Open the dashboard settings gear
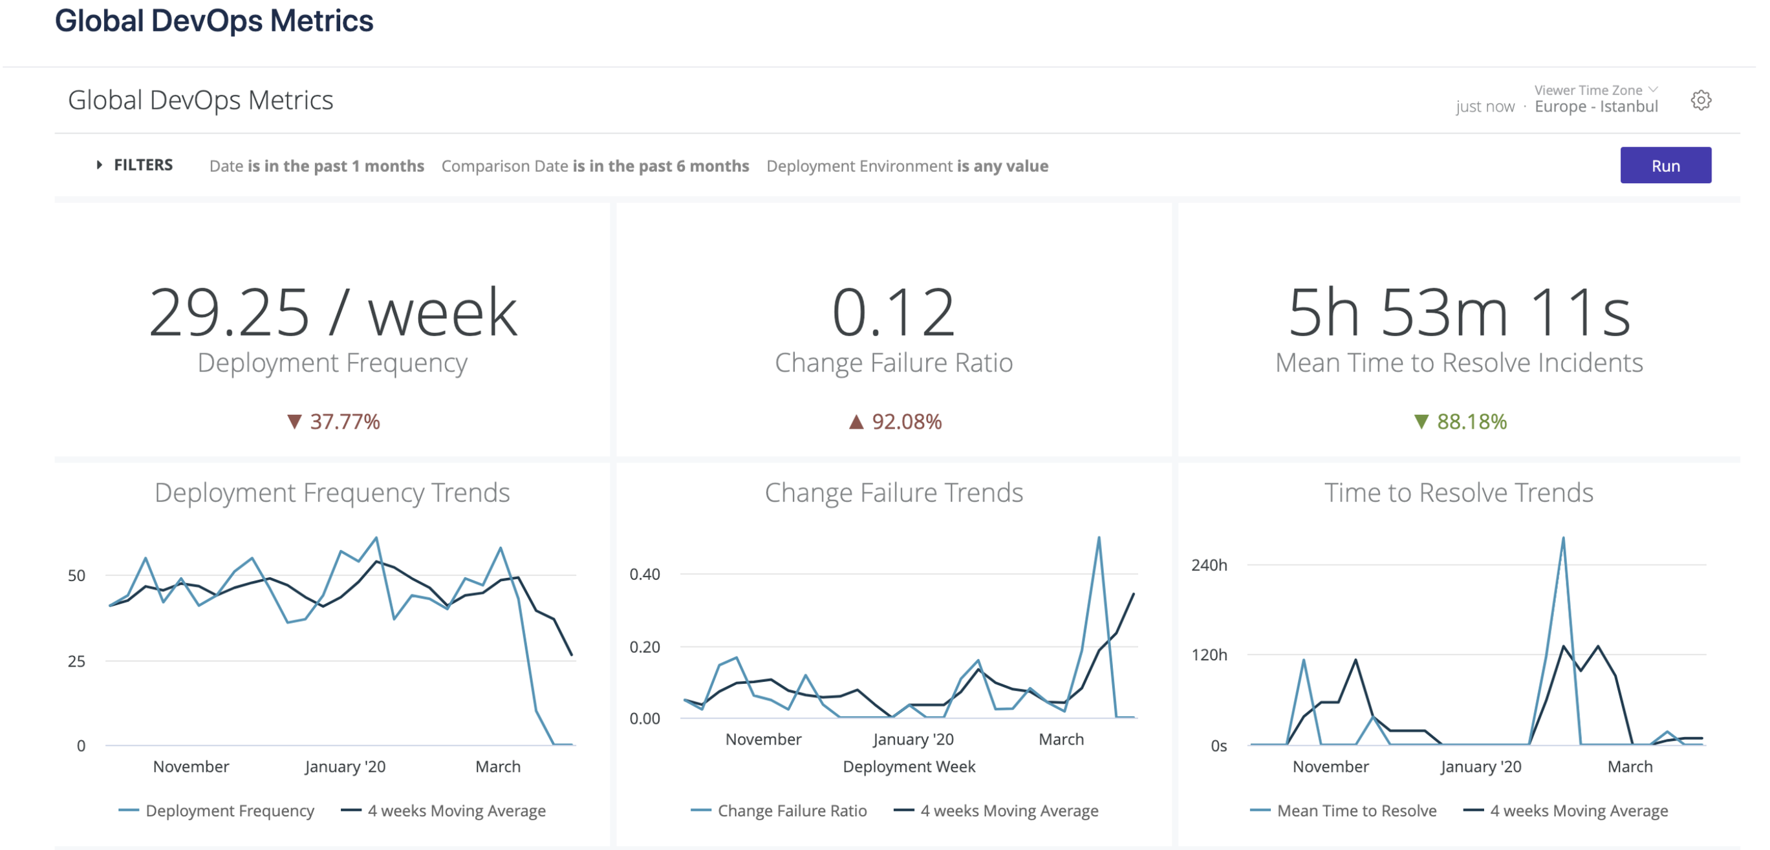Image resolution: width=1770 pixels, height=850 pixels. 1701,100
